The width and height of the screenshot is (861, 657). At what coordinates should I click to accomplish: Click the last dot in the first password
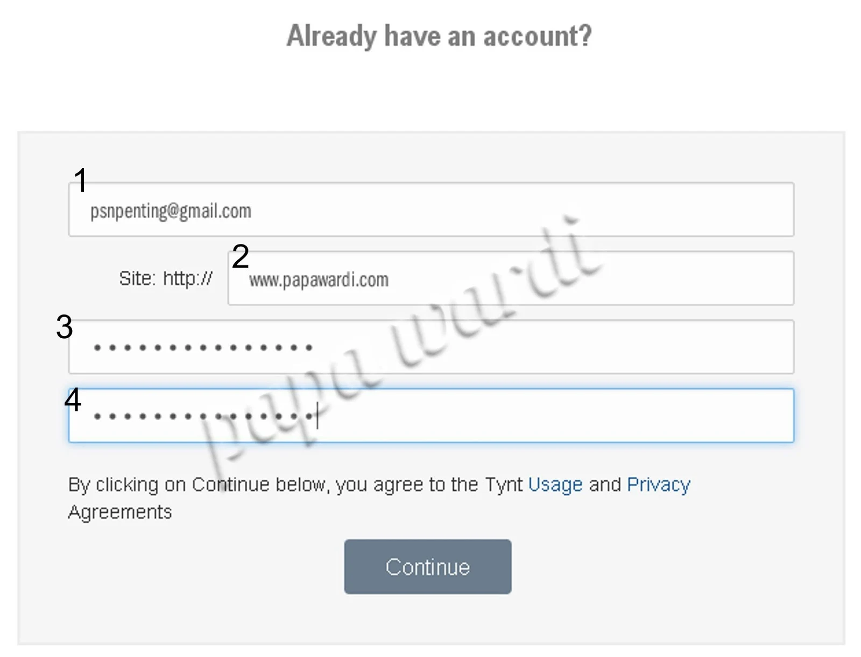pos(309,348)
